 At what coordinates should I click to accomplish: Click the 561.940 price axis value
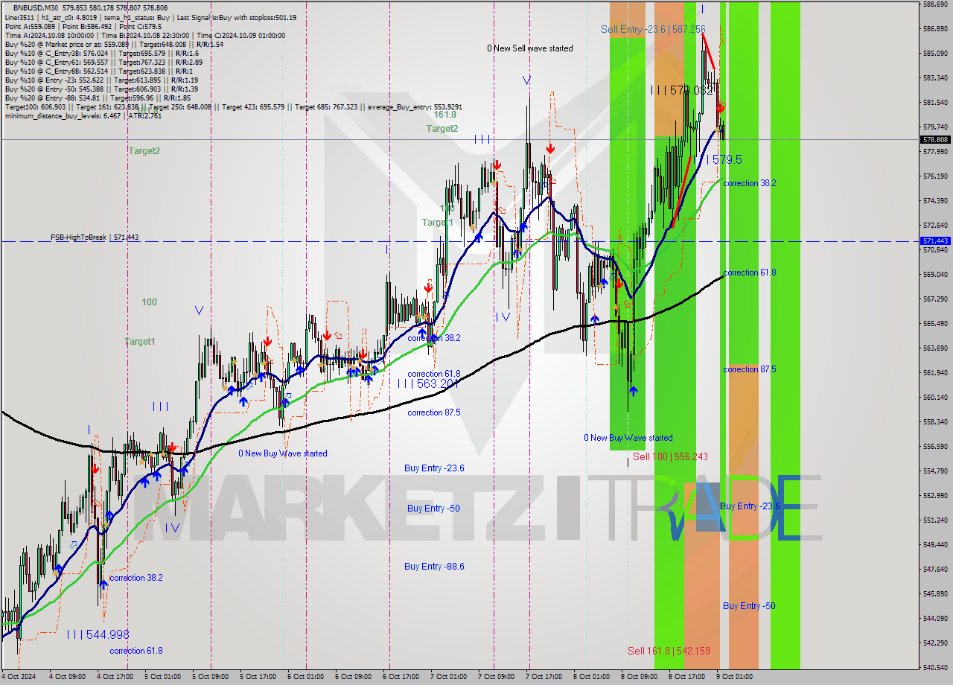[x=935, y=372]
